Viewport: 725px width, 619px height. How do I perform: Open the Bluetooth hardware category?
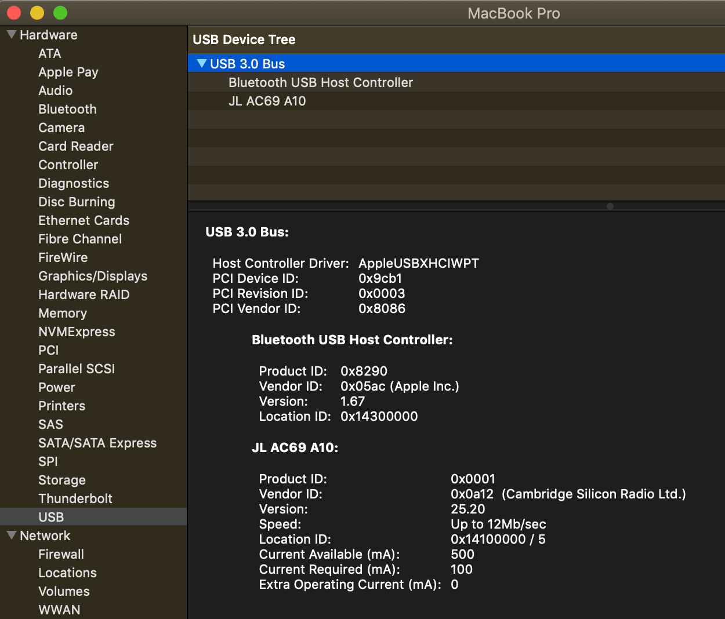tap(67, 109)
